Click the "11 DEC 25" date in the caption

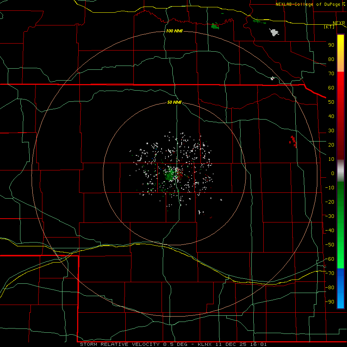pos(231,344)
